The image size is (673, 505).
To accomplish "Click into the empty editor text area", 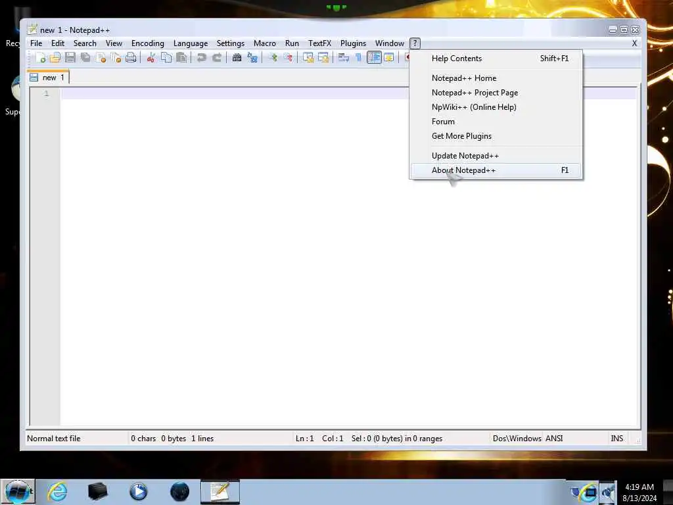I will (348, 258).
